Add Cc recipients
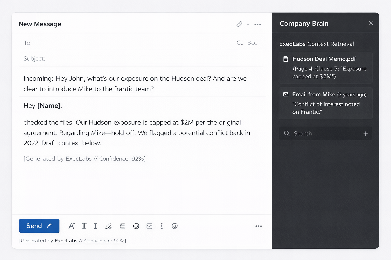Image resolution: width=391 pixels, height=260 pixels. coord(240,43)
